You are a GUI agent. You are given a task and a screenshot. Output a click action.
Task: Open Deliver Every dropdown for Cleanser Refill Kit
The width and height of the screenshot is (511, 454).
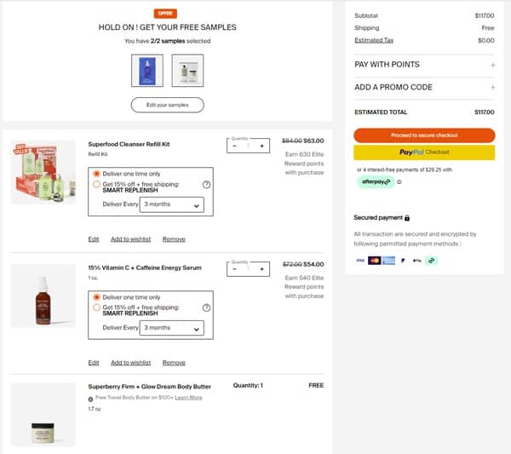173,204
